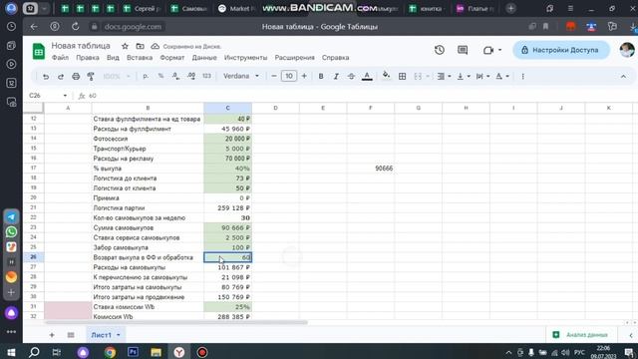The image size is (638, 359).
Task: Open the Вид menu
Action: [113, 58]
